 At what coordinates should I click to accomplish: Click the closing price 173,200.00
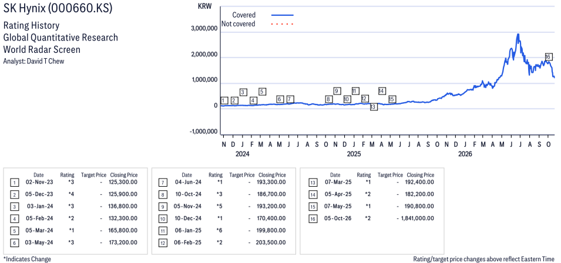pos(123,242)
